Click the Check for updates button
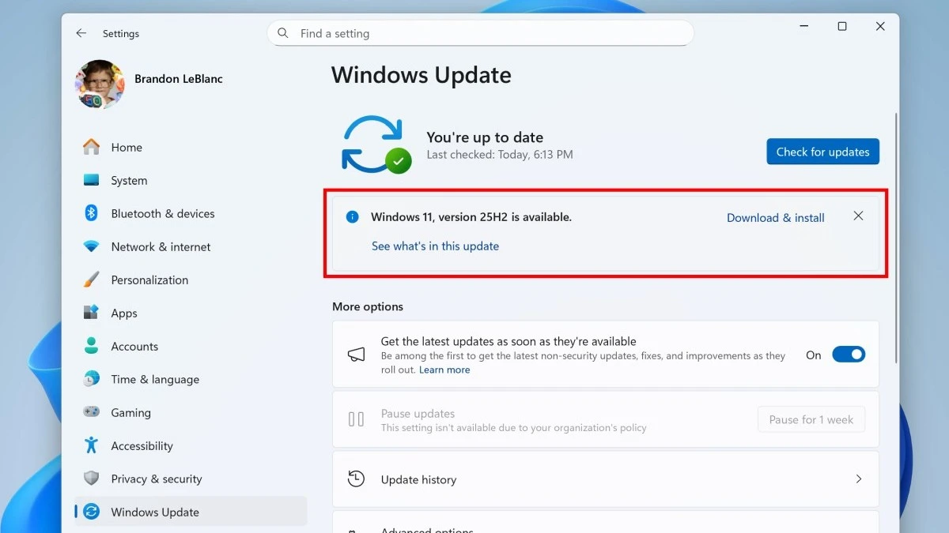 coord(822,151)
